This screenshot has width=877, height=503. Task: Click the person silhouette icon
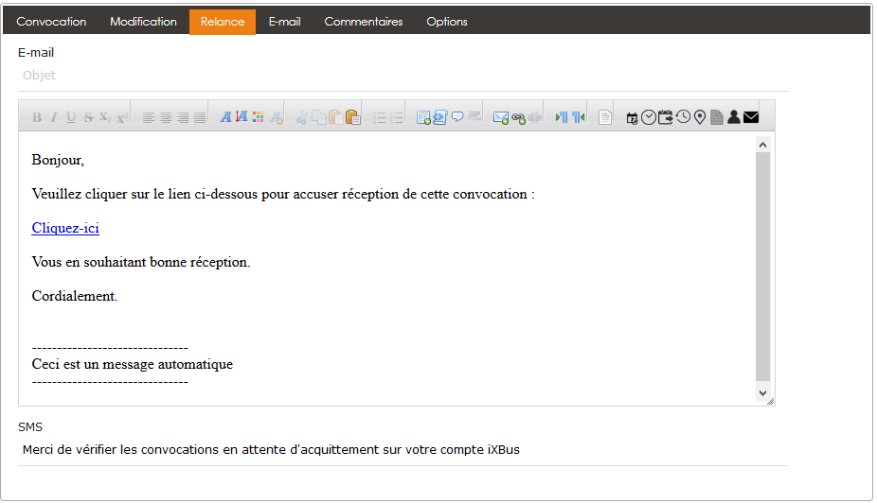point(734,117)
